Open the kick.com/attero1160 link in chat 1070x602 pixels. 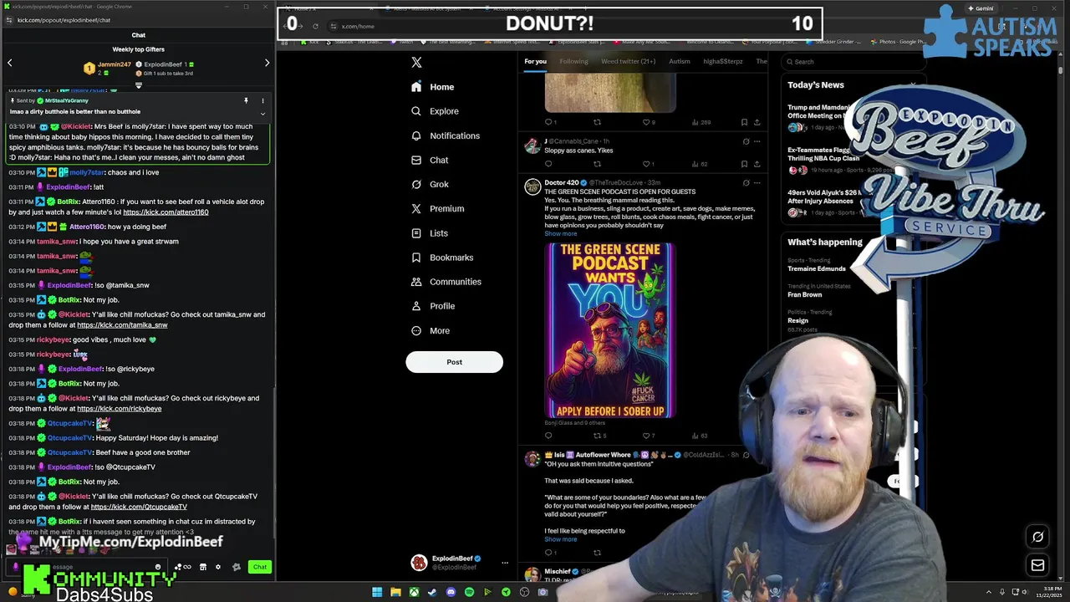pos(166,212)
